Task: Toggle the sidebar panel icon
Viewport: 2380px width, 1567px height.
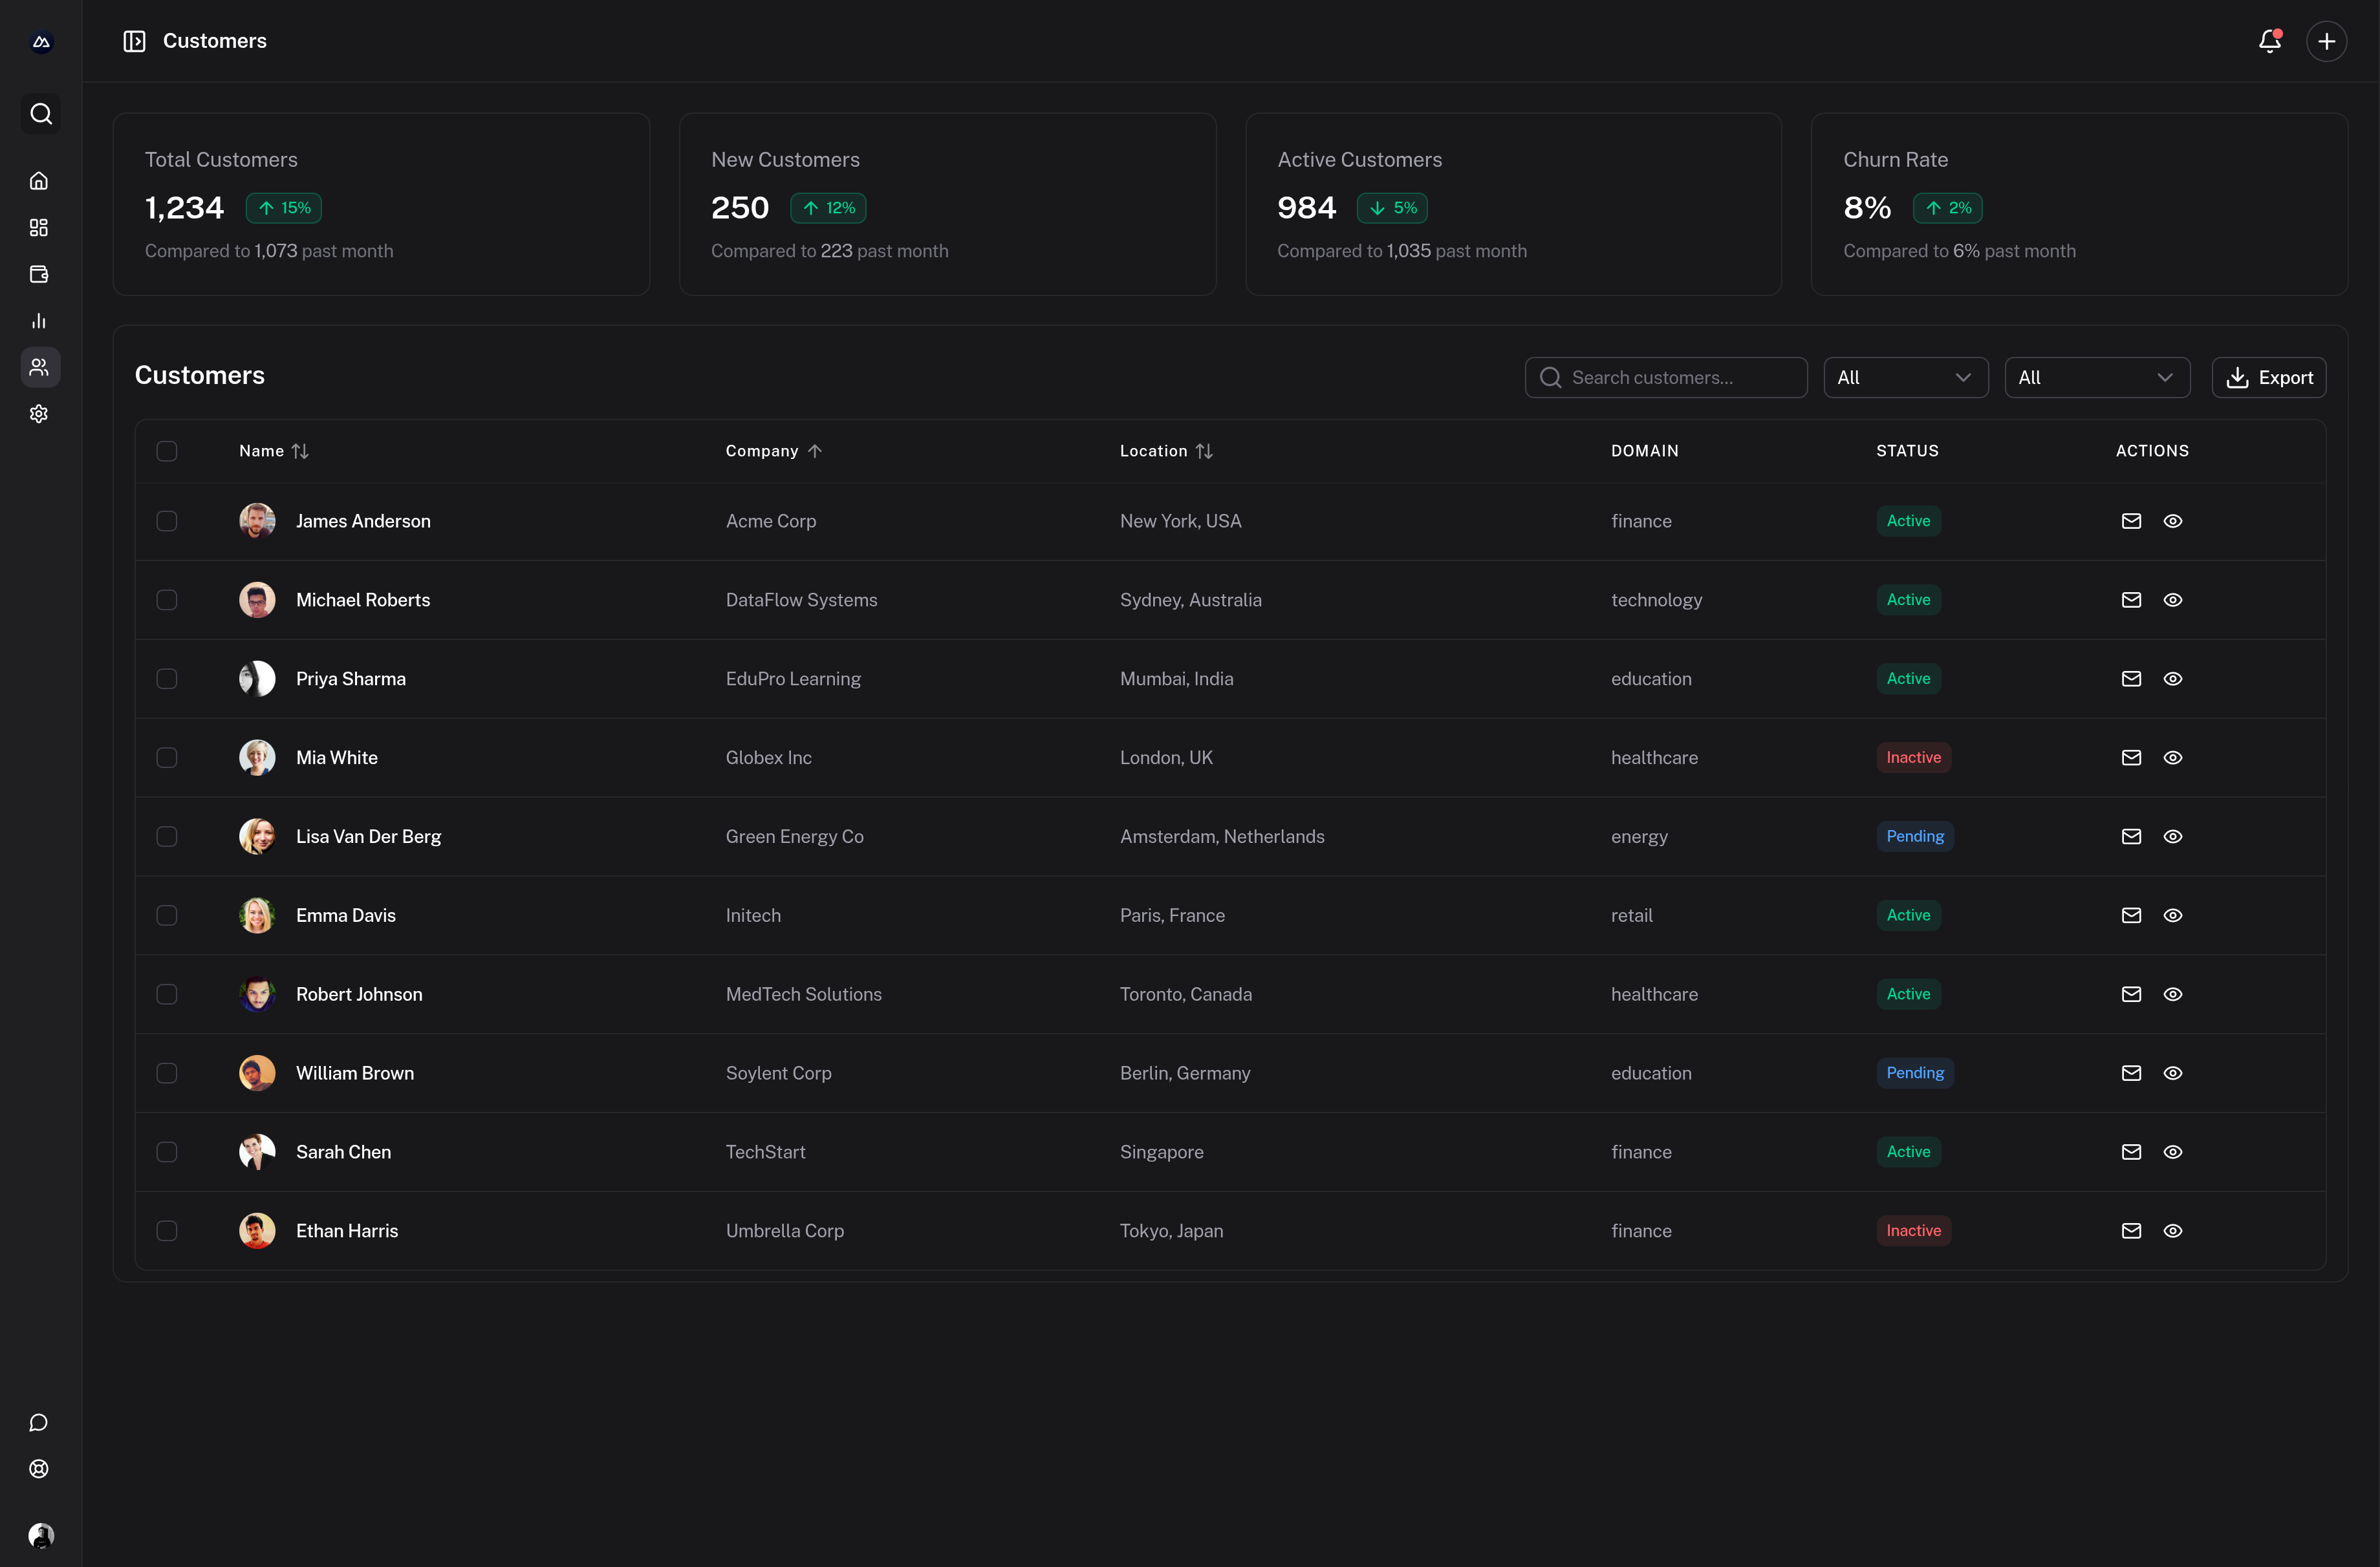Action: pyautogui.click(x=134, y=41)
